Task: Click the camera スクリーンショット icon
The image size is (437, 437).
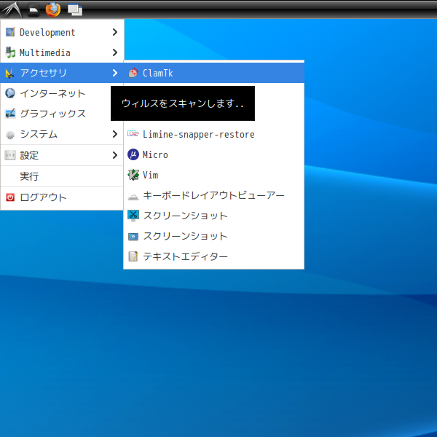Action: point(133,237)
